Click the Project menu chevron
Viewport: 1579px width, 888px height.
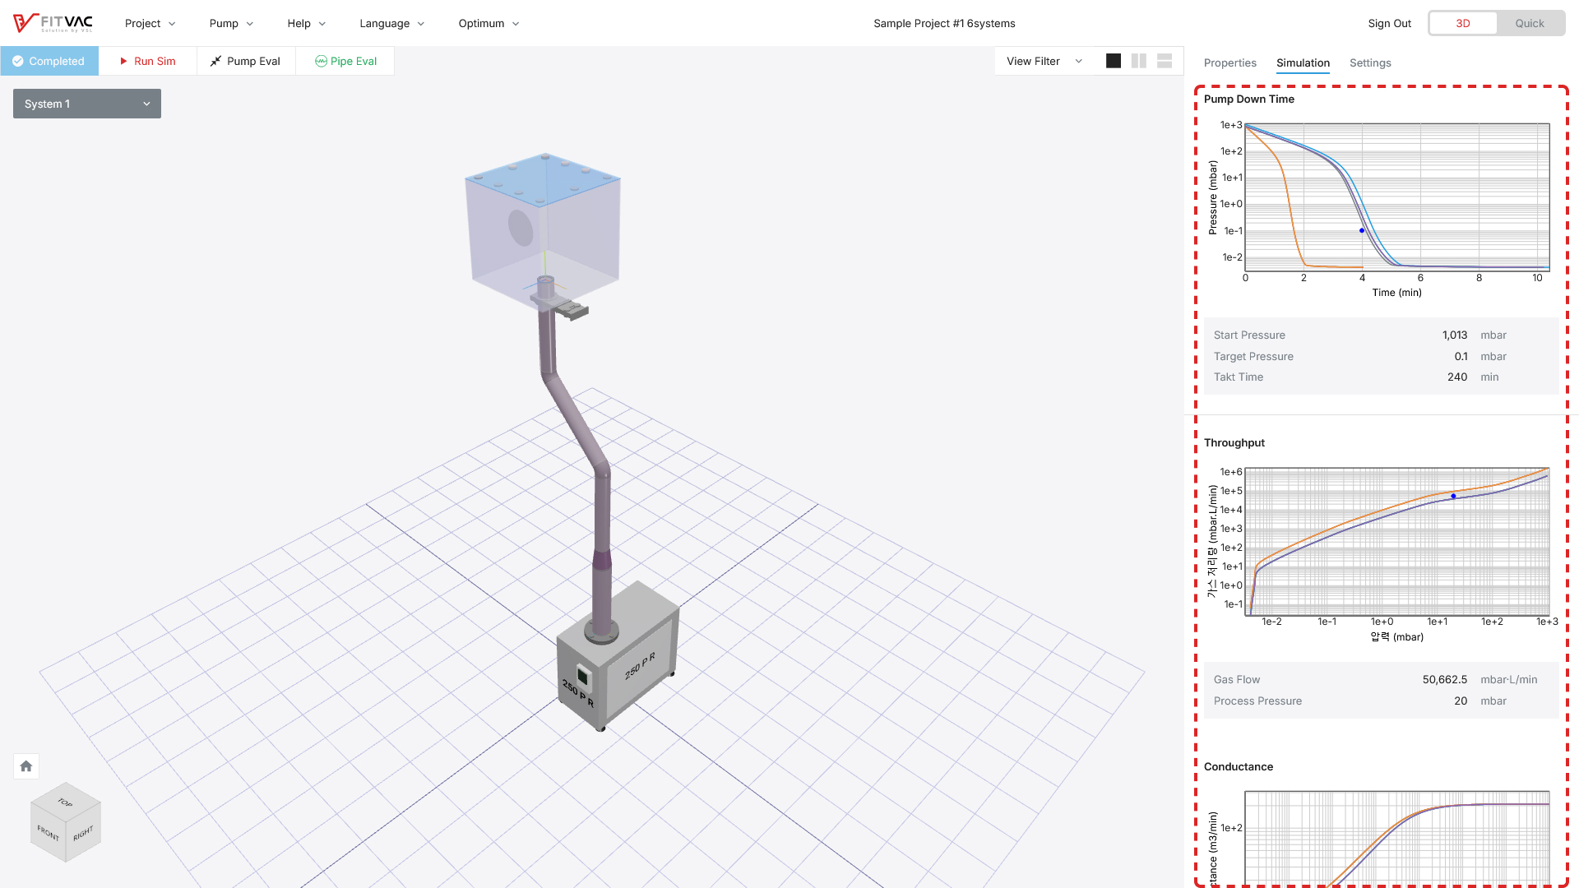click(x=172, y=24)
